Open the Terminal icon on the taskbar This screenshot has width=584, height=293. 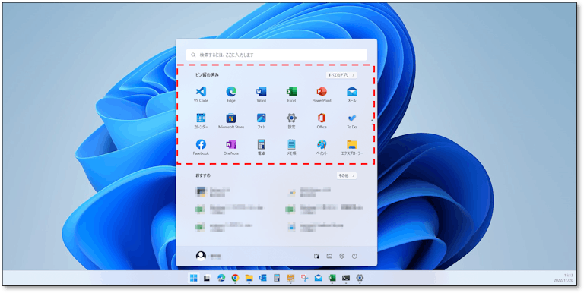pyautogui.click(x=346, y=278)
